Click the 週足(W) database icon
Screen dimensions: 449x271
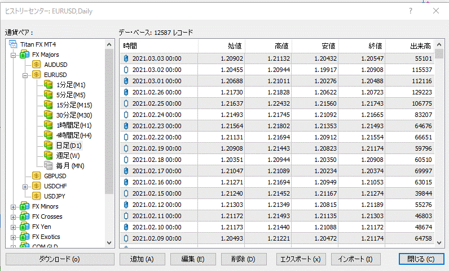pyautogui.click(x=49, y=155)
